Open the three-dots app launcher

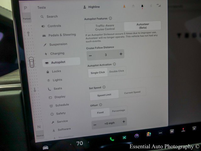click(x=160, y=133)
